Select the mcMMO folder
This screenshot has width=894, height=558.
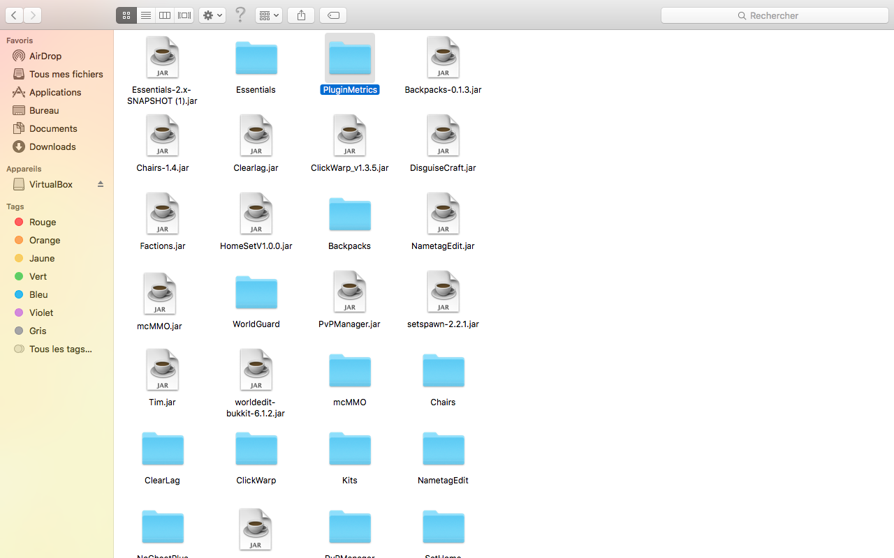click(x=350, y=370)
